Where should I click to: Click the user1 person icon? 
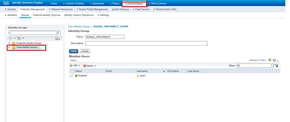pyautogui.click(x=138, y=76)
